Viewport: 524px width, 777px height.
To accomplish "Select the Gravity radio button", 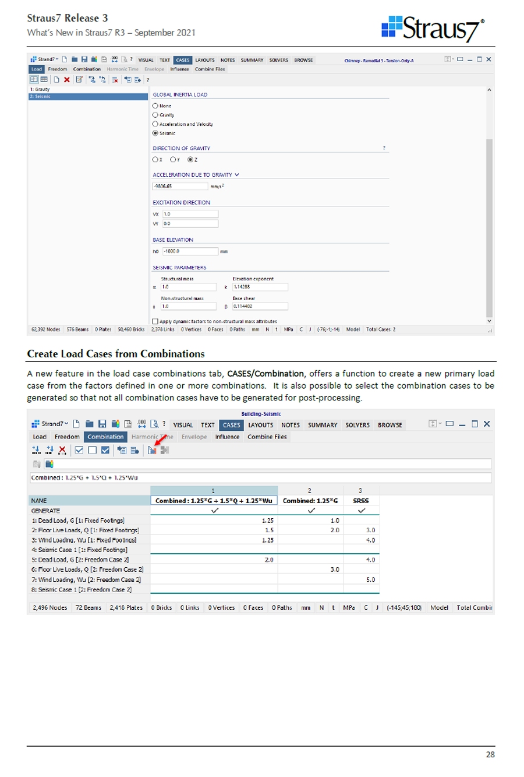I will pyautogui.click(x=155, y=115).
